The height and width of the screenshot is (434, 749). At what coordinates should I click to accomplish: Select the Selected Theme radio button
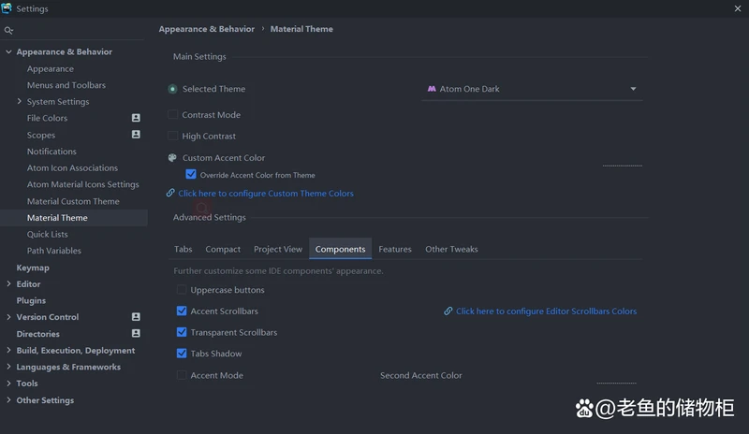pyautogui.click(x=172, y=89)
